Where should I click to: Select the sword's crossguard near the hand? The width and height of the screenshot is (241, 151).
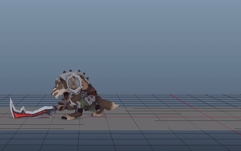(x=54, y=109)
